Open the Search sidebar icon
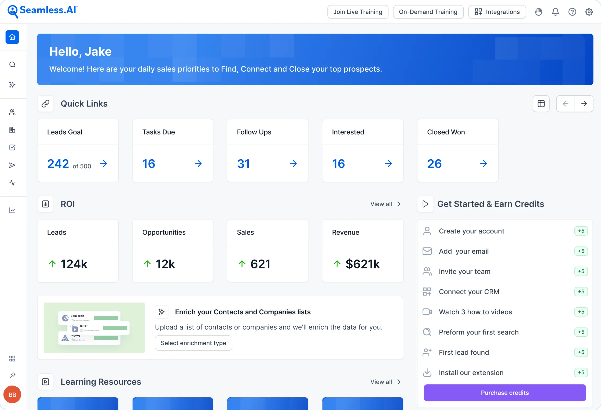Viewport: 601px width, 410px height. (x=12, y=64)
